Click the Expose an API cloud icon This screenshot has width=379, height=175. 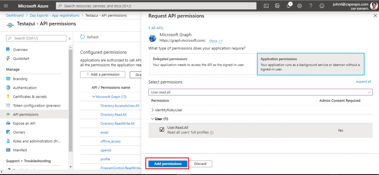click(x=8, y=123)
